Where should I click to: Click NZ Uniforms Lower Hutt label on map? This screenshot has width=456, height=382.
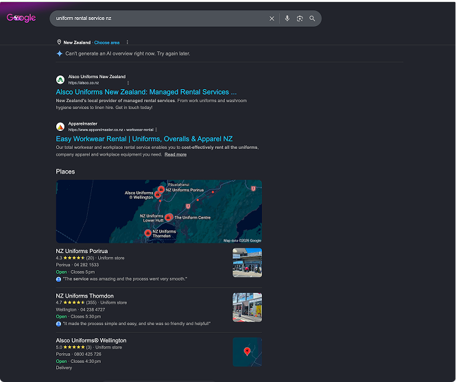(x=152, y=218)
